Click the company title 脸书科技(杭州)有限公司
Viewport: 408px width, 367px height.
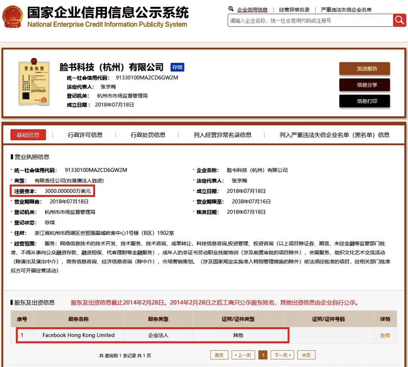point(111,67)
